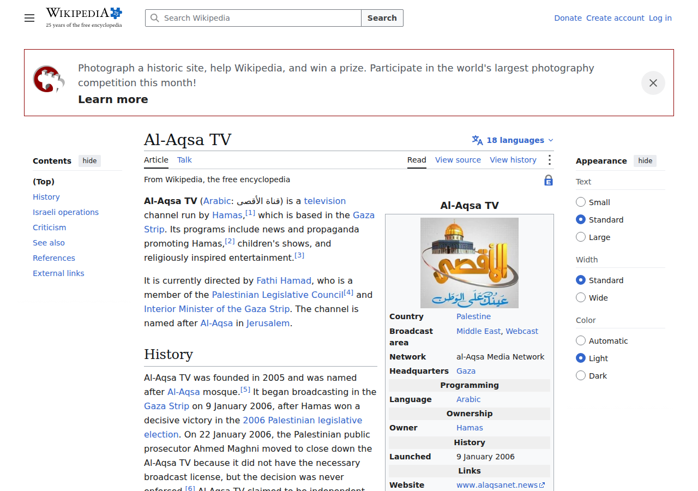Jump to External links in Contents

point(58,273)
